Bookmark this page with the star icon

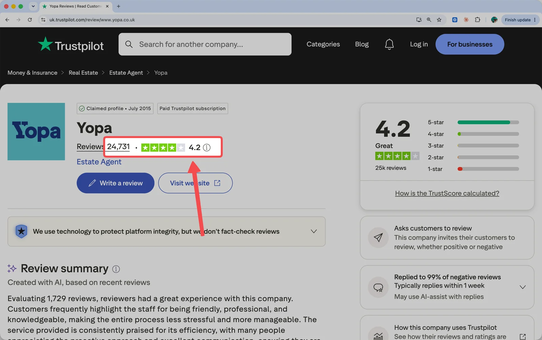coord(439,20)
